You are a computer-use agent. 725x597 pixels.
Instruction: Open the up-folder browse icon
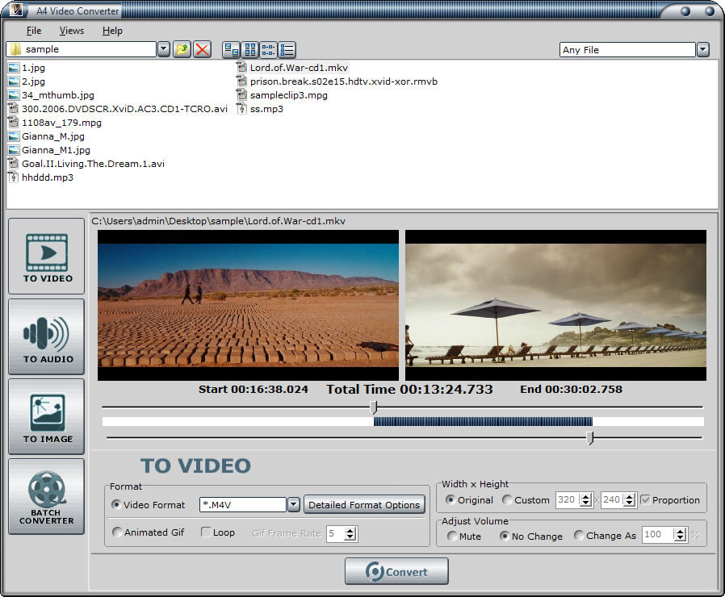click(x=181, y=49)
